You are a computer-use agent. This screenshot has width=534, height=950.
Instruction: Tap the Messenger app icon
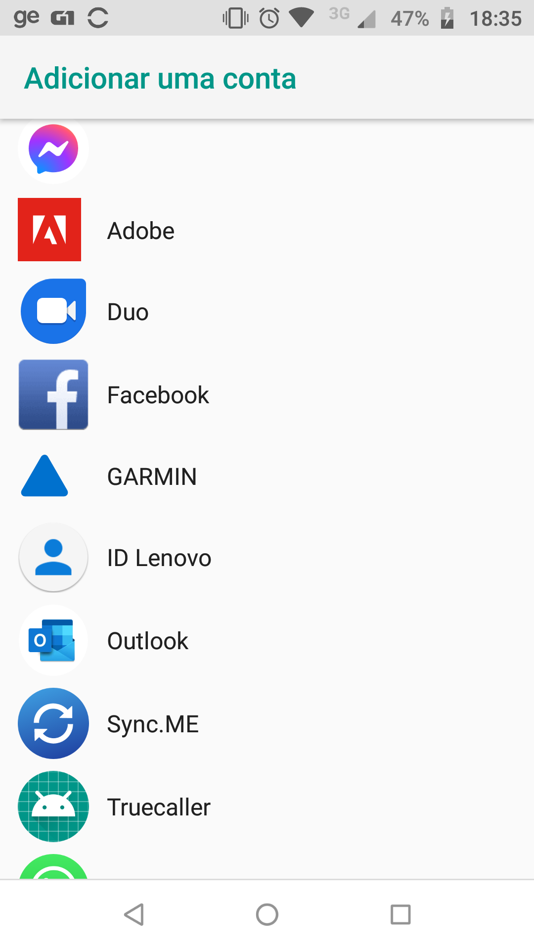(53, 149)
